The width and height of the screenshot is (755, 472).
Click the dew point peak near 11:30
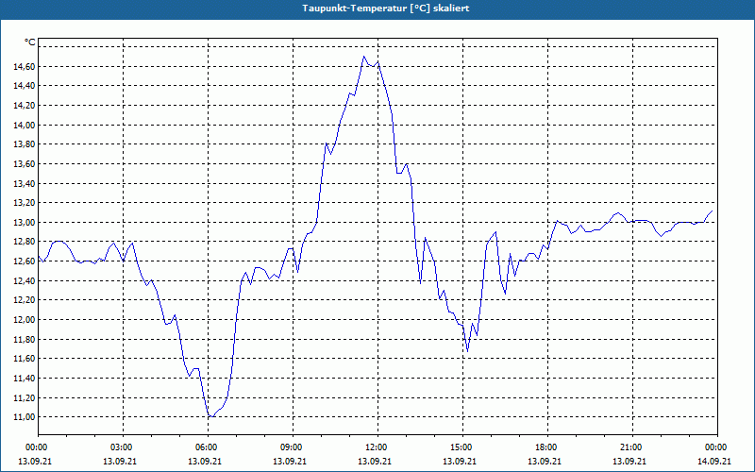[x=364, y=57]
